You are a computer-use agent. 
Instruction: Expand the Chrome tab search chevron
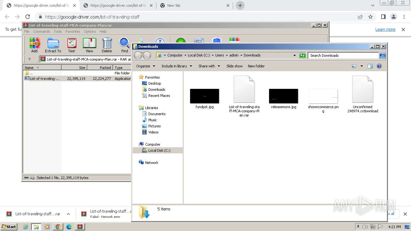(373, 5)
